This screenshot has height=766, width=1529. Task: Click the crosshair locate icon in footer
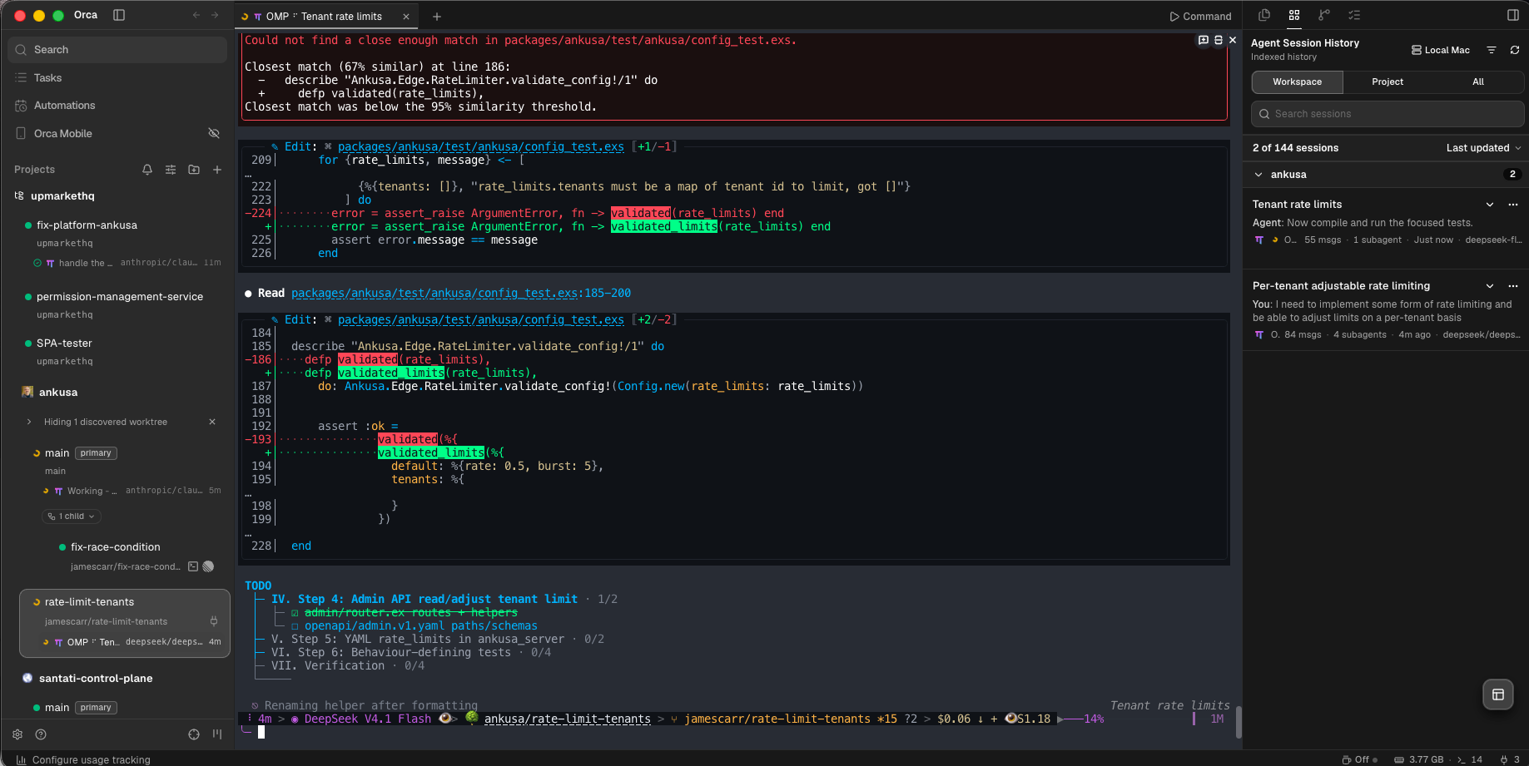194,734
